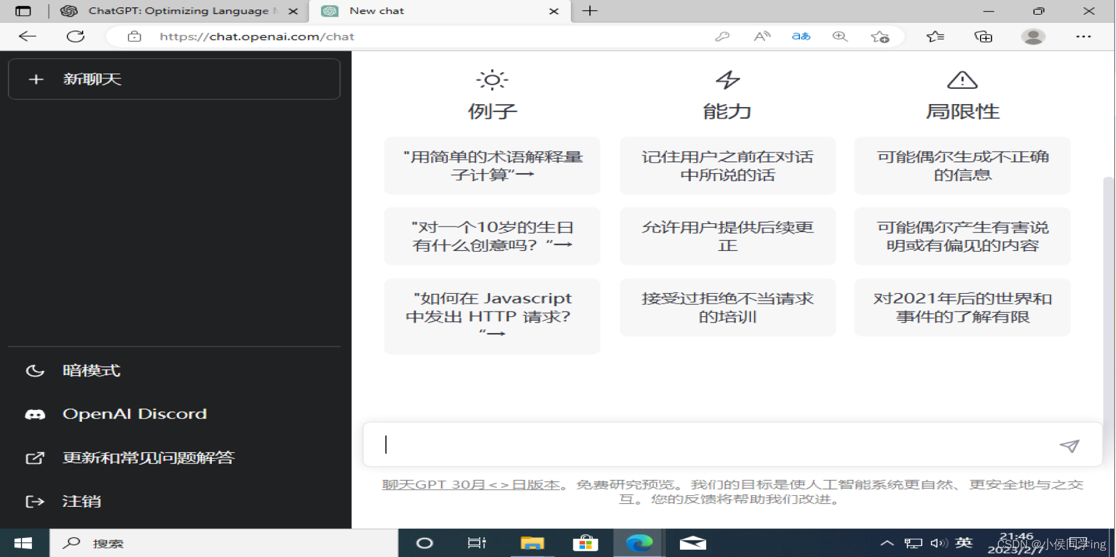Open the tab actions menu icon
This screenshot has width=1116, height=557.
coord(23,11)
